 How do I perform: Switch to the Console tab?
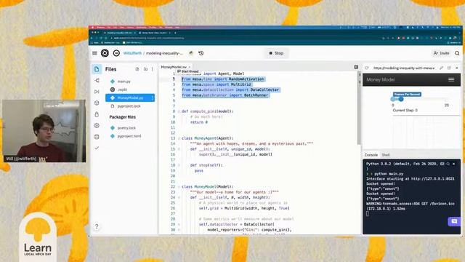coord(371,155)
